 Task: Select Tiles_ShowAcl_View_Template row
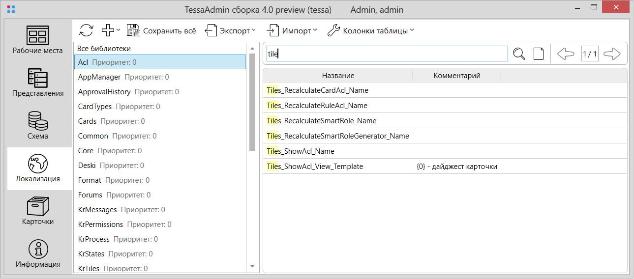445,167
